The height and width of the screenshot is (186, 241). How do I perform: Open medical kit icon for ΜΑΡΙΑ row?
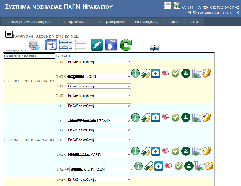point(156,151)
